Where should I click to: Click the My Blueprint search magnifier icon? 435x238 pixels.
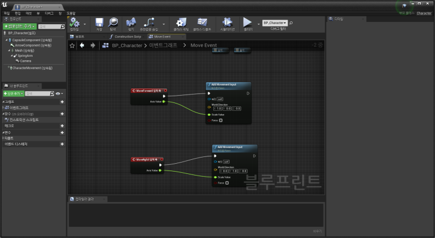point(52,93)
